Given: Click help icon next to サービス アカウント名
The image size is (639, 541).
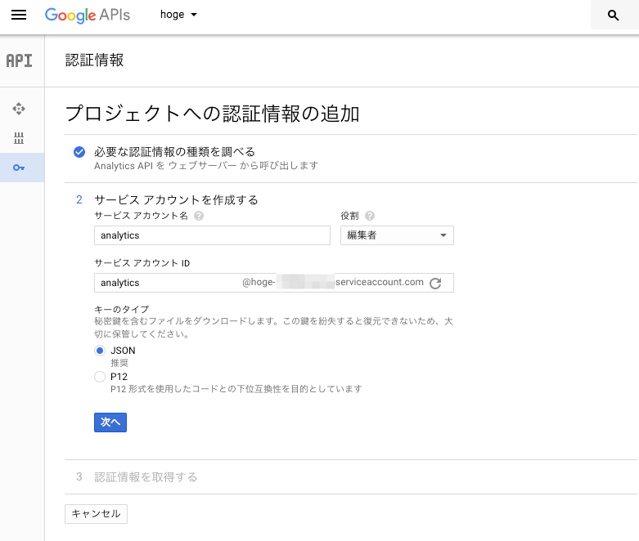Looking at the screenshot, I should (199, 216).
